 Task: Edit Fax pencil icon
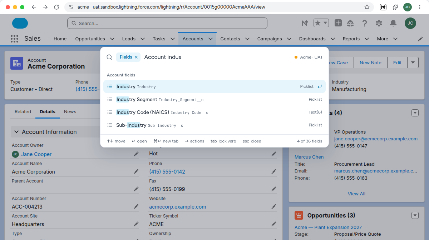(x=273, y=189)
